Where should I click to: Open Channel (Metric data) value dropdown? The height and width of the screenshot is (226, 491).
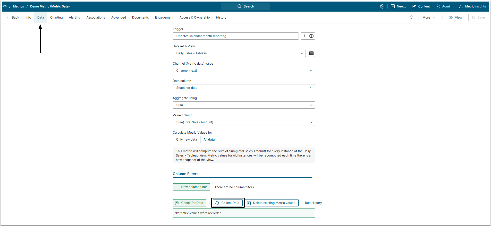pos(244,71)
